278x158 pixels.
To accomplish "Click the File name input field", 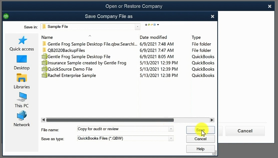I will 123,129.
